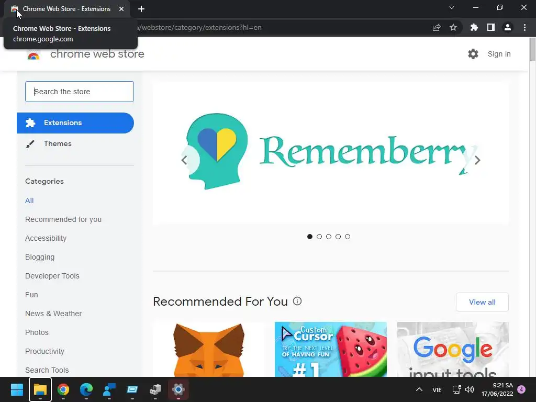Focus the Search the store field
The width and height of the screenshot is (536, 402).
click(x=80, y=92)
